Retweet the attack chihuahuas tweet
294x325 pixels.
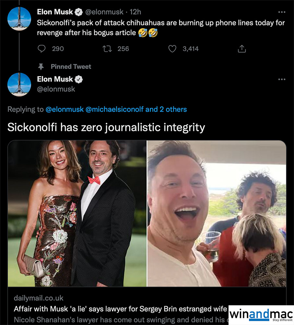(106, 49)
